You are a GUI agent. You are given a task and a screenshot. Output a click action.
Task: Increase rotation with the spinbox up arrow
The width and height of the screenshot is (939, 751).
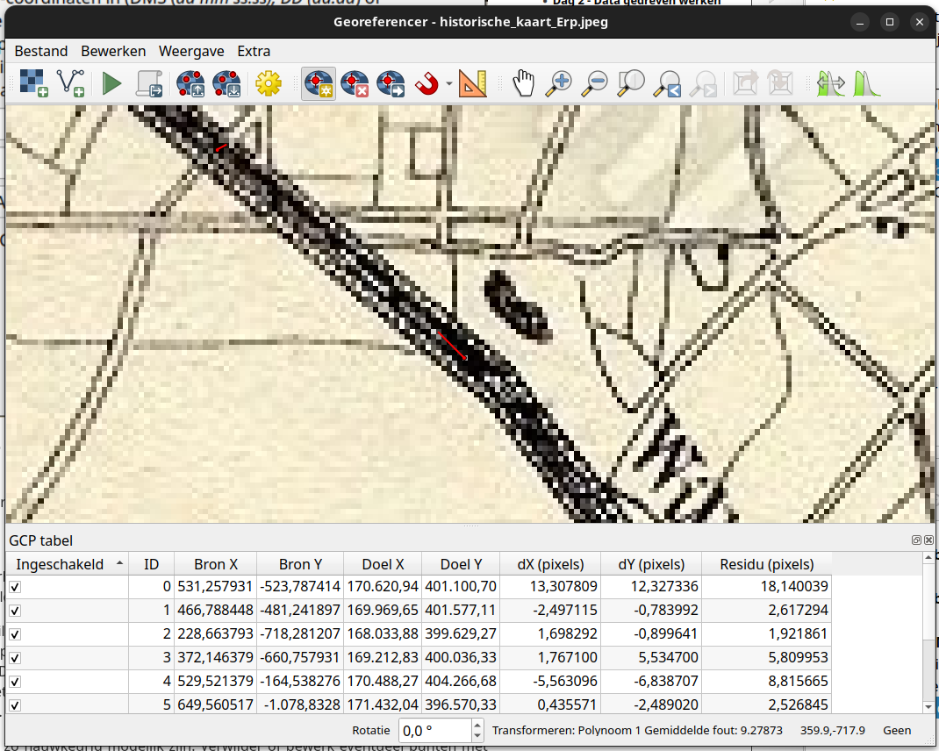point(477,725)
